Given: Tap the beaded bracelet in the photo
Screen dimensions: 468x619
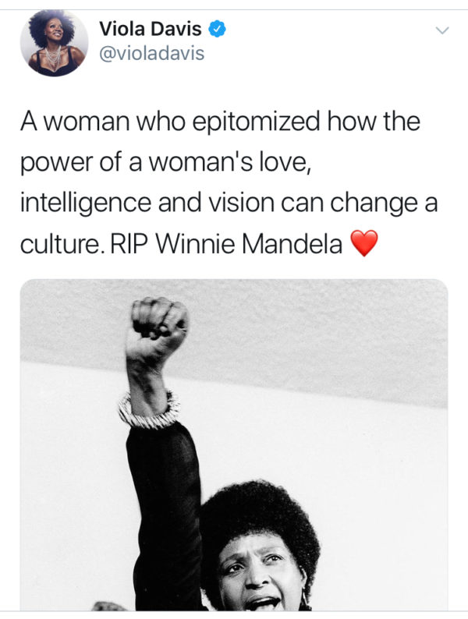Looking at the screenshot, I should [148, 409].
